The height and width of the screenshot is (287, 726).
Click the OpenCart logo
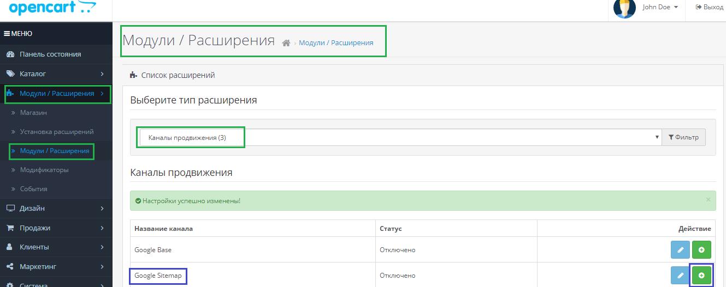point(52,7)
